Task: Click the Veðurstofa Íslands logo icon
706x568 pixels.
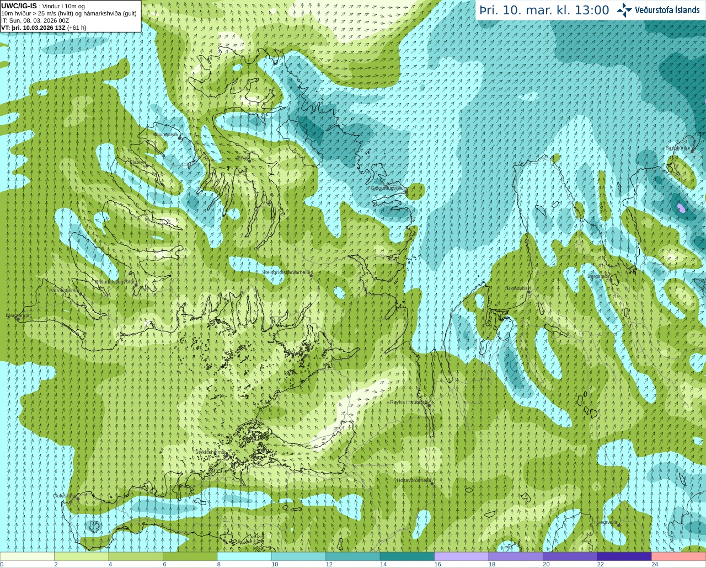Action: (624, 10)
